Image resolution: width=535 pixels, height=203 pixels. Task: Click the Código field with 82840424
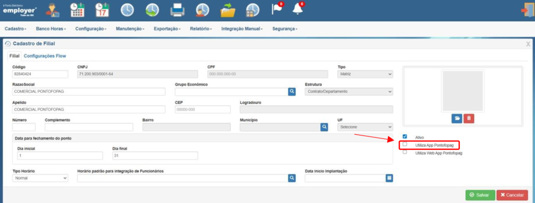click(x=40, y=74)
